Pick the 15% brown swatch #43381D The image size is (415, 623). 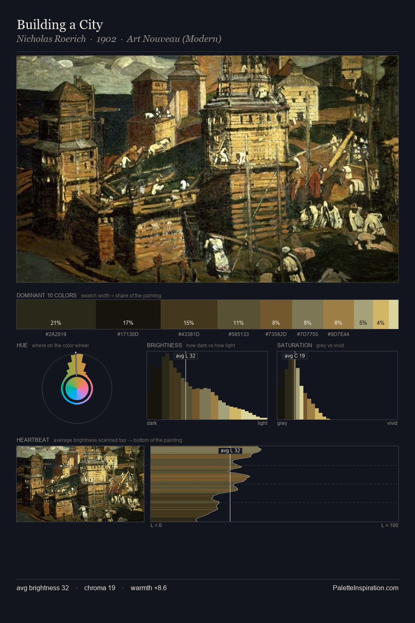click(189, 314)
